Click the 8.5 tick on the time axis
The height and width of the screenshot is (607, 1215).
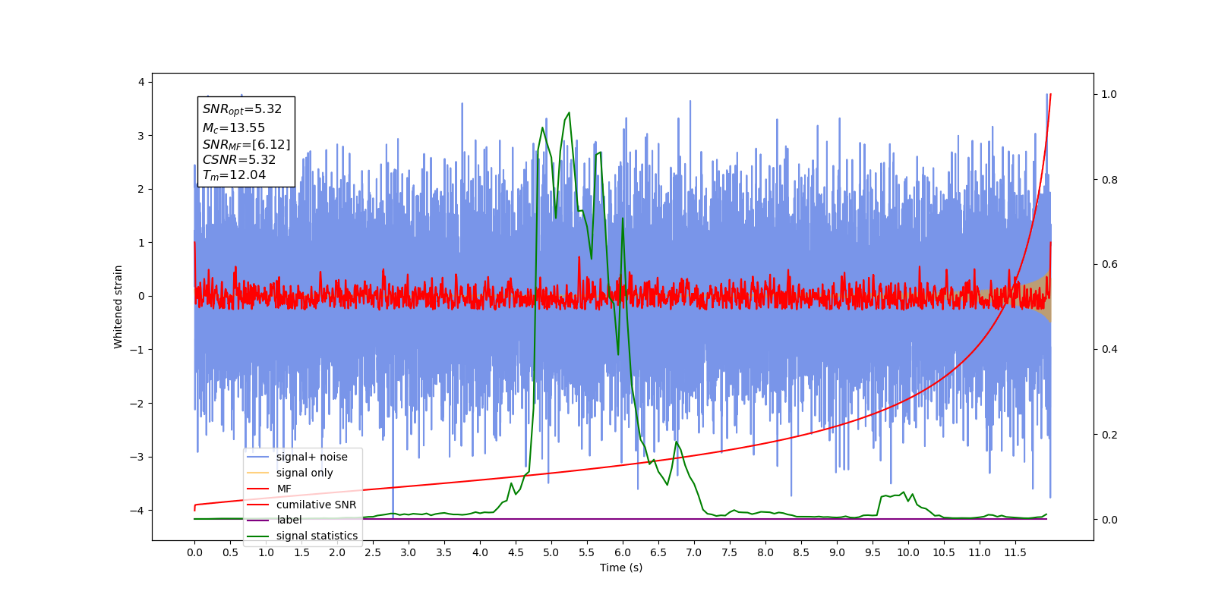[801, 552]
